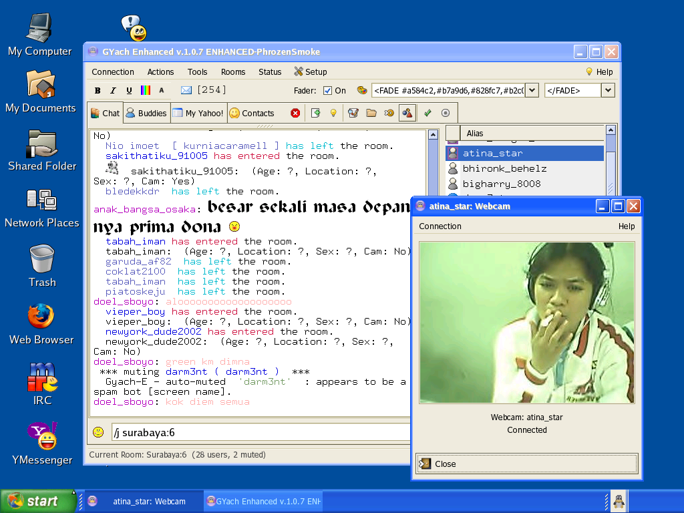
Task: Click the yellow lightbulb icon in the toolbar
Action: (x=333, y=113)
